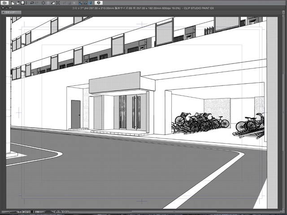
Task: Click the Scale/Rotate transform icon
Action: tap(58, 3)
